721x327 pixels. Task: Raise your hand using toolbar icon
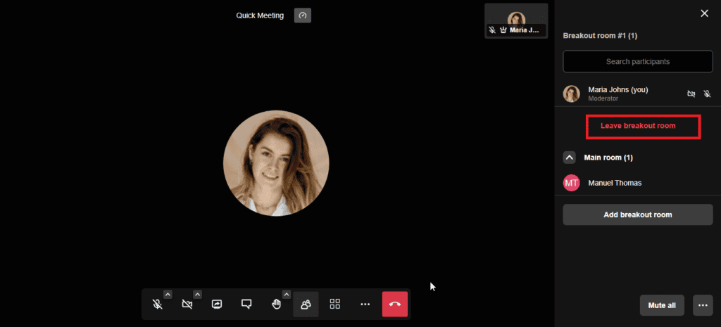tap(276, 304)
